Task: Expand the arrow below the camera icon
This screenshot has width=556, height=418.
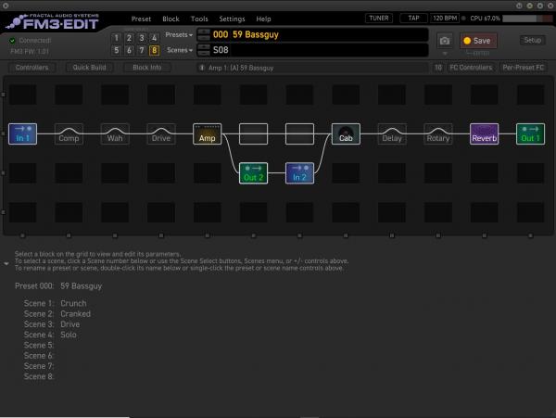Action: [x=445, y=54]
